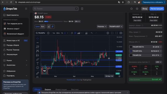Expand the interval dropdown arrow
This screenshot has width=167, height=94.
(x=68, y=33)
